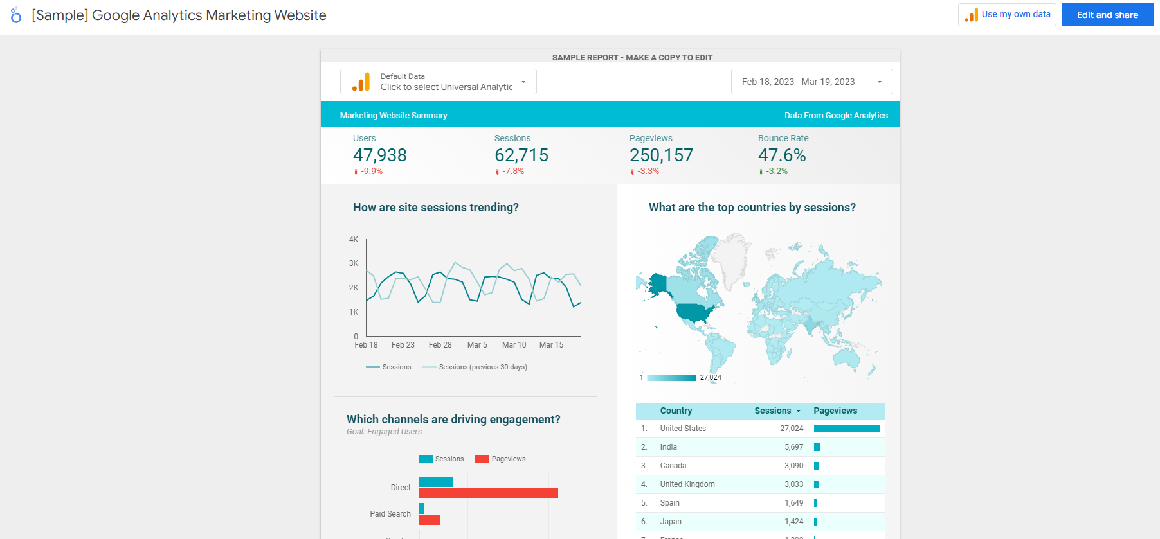
Task: Click the Users decrease arrow icon
Action: pos(356,172)
